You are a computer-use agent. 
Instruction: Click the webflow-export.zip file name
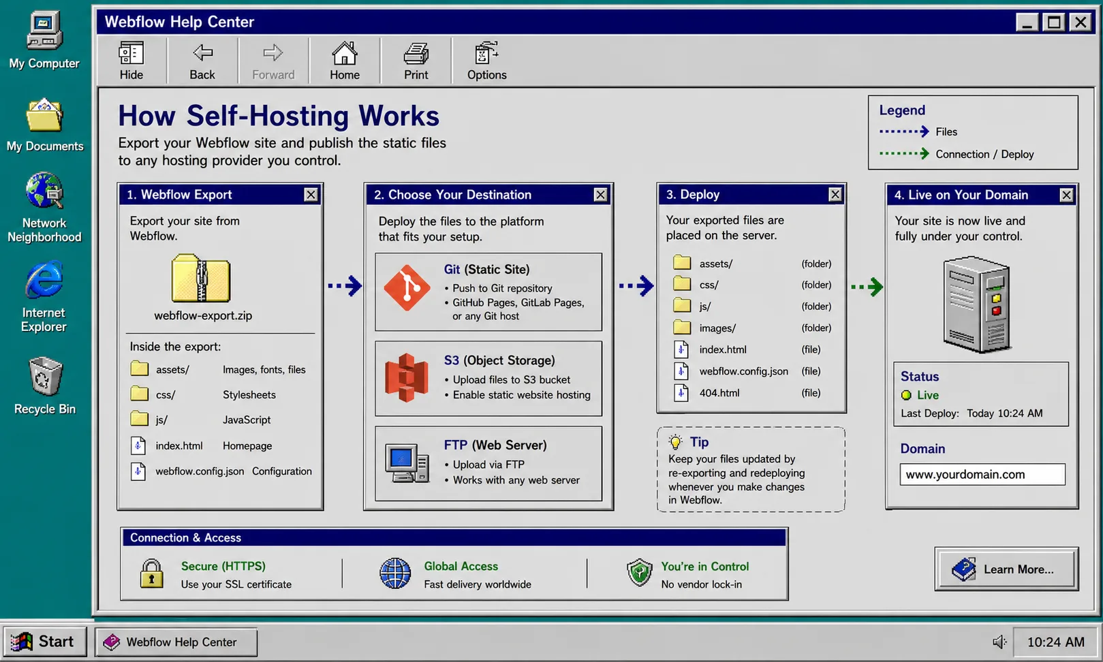203,315
